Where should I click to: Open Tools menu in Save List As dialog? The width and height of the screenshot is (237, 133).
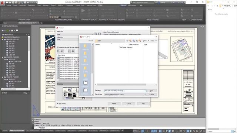click(153, 41)
